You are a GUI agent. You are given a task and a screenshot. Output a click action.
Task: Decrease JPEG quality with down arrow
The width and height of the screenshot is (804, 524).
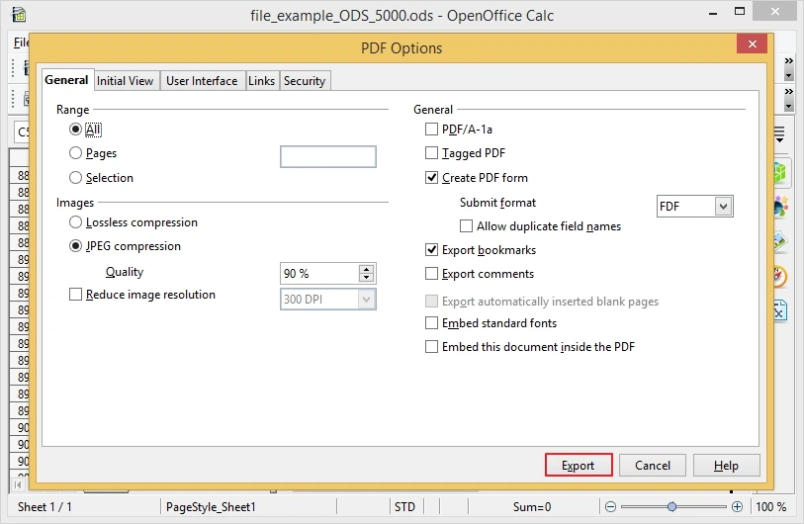click(366, 278)
